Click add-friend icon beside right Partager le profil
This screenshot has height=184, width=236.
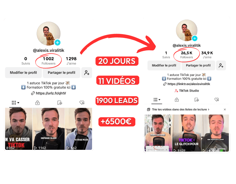(221, 65)
